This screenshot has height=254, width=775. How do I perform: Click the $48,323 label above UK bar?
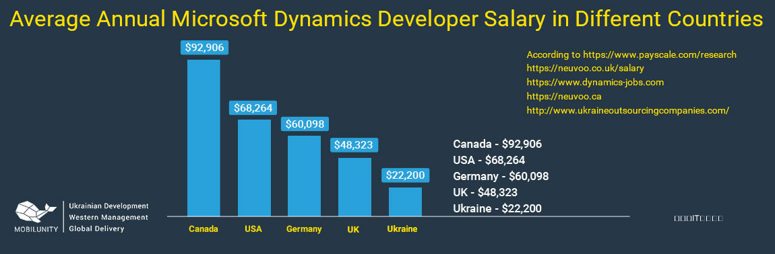354,144
